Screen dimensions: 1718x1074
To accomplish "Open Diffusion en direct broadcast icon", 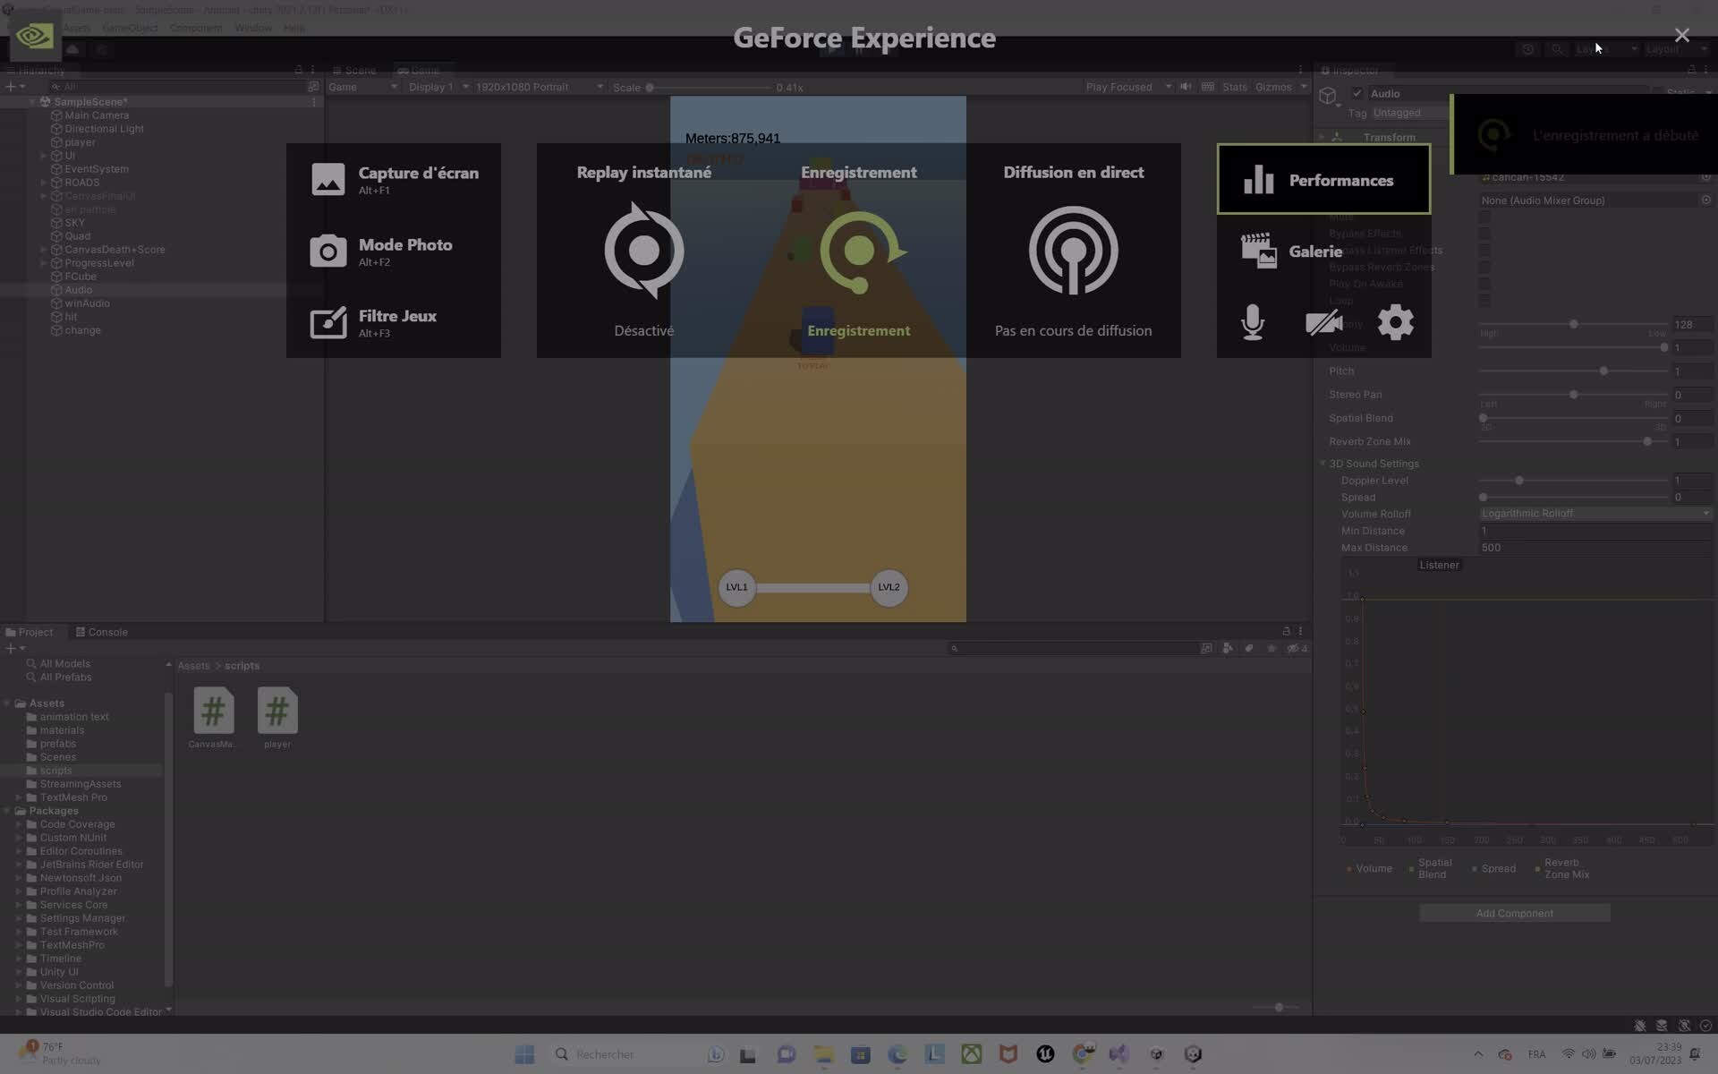I will (1073, 251).
